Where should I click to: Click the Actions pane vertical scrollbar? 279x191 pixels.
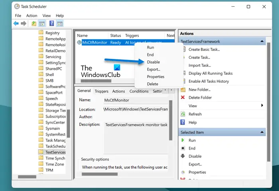click(269, 102)
